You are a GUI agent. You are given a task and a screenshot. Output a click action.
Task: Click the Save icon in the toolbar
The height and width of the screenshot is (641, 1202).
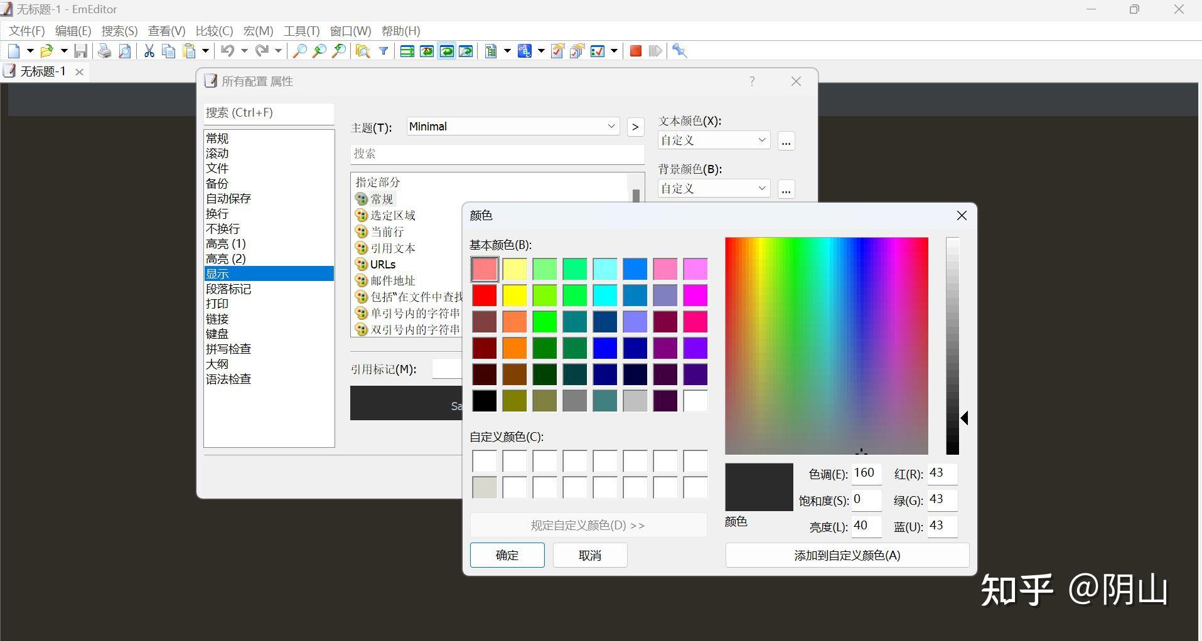pyautogui.click(x=80, y=51)
